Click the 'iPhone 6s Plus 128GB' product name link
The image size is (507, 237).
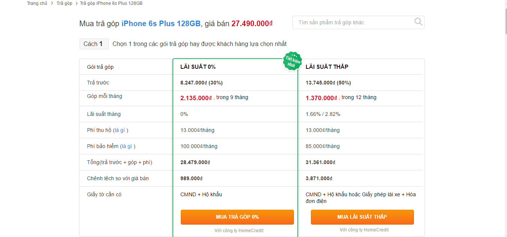coord(160,23)
